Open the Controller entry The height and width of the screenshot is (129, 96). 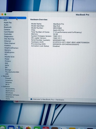[x=8, y=34]
